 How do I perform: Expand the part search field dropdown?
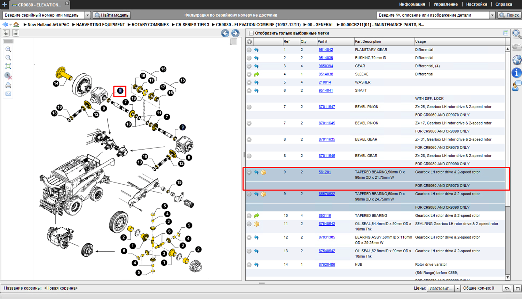click(x=492, y=15)
